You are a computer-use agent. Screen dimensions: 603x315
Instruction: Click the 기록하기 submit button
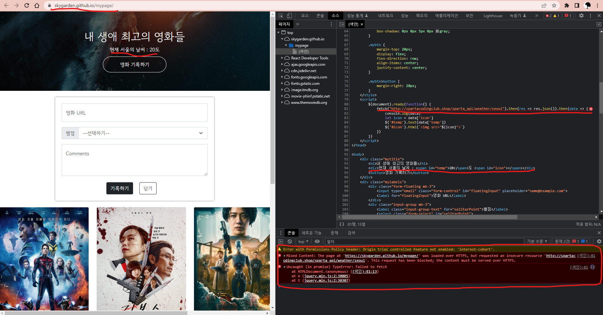[x=120, y=188]
